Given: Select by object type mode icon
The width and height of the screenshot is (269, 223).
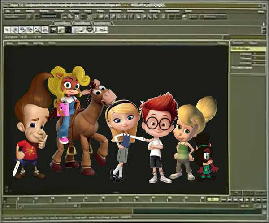Looking at the screenshot, I should pos(70,17).
